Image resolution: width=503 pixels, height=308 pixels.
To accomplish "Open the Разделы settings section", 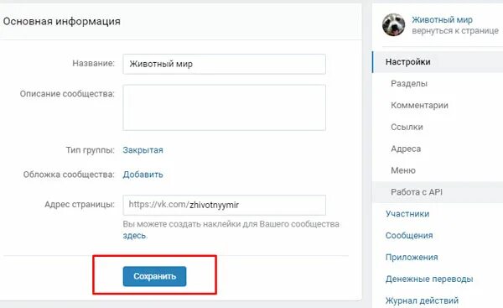I will pyautogui.click(x=409, y=83).
